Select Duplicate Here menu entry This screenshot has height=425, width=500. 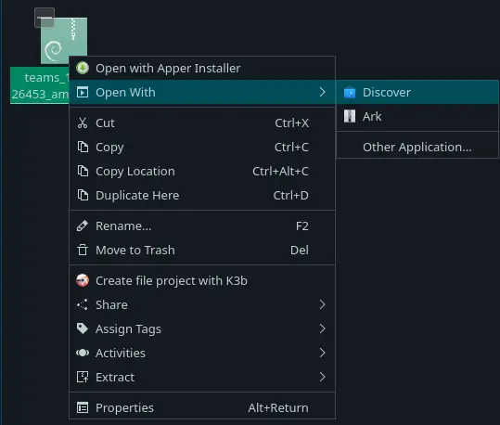tap(202, 195)
